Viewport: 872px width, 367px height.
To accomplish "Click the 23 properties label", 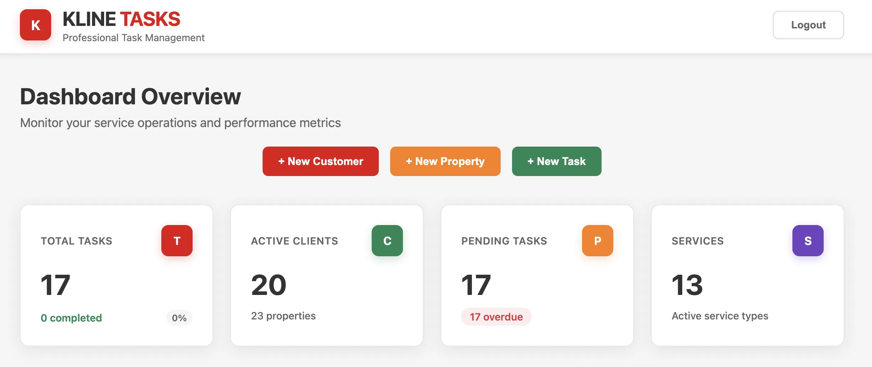I will (x=283, y=316).
